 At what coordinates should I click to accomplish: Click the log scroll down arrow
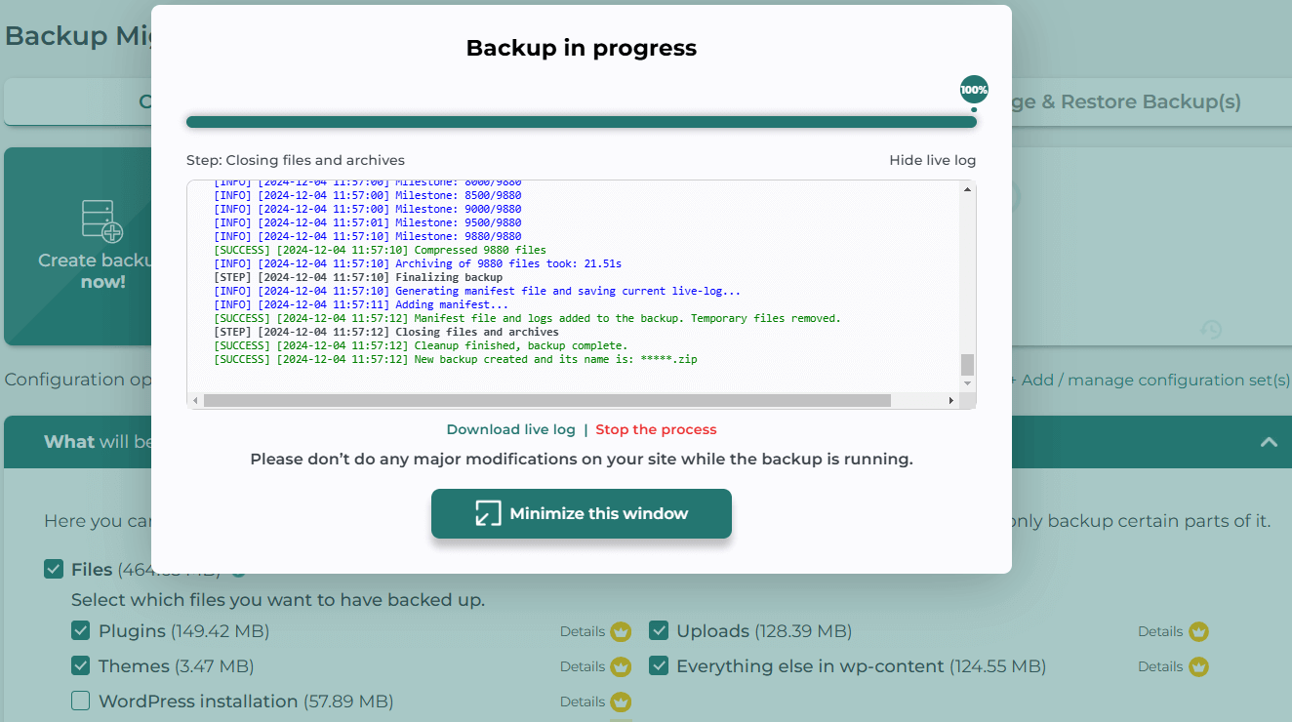pyautogui.click(x=967, y=384)
